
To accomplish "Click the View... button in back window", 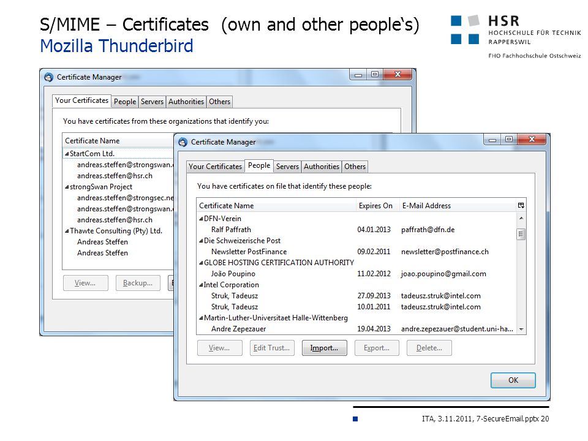I will (x=86, y=283).
